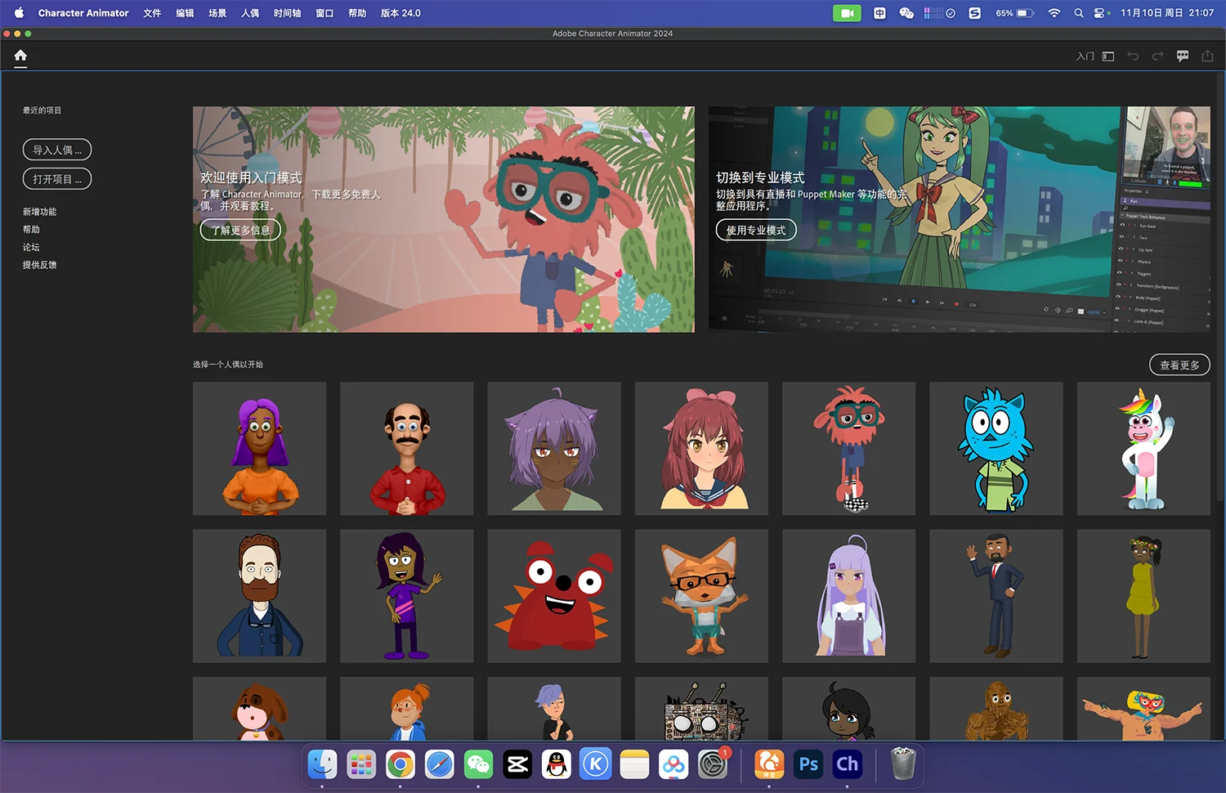Select the bearded man in blue shirt puppet
This screenshot has width=1226, height=793.
click(259, 596)
